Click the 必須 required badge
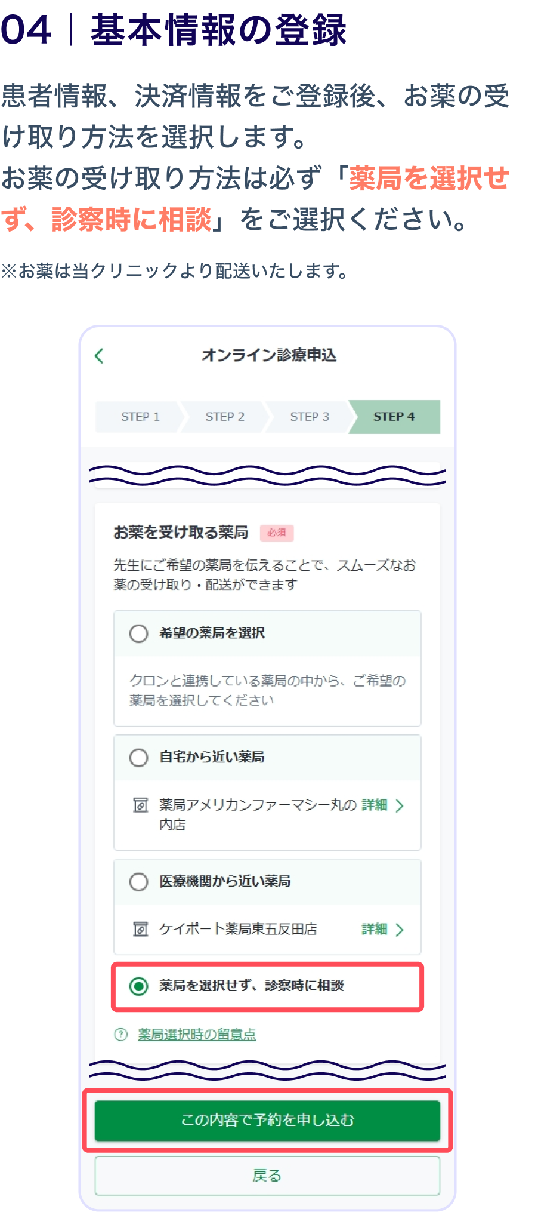Viewport: 535px width, 1212px height. click(x=278, y=533)
